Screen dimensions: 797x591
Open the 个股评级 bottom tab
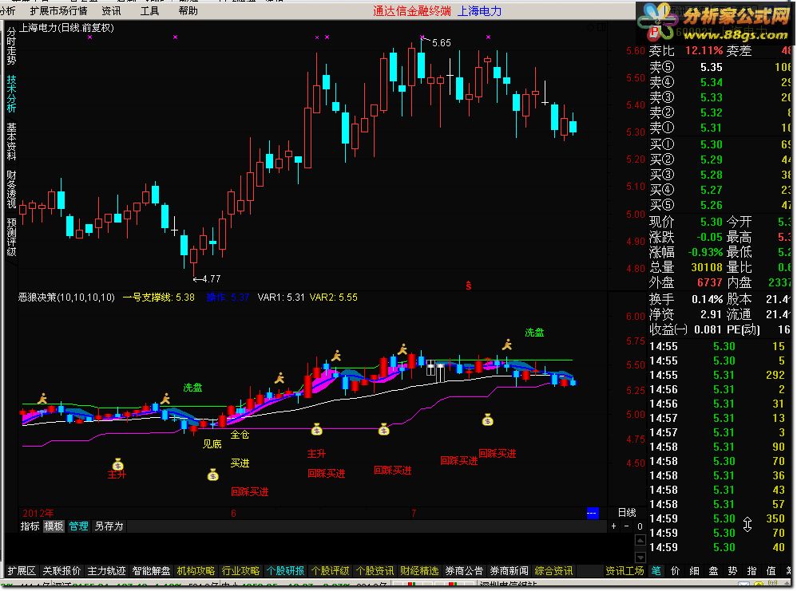pos(330,571)
